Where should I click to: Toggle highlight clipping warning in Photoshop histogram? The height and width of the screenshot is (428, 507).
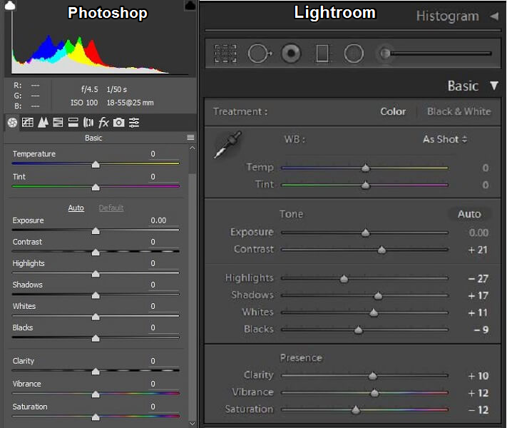coord(190,5)
